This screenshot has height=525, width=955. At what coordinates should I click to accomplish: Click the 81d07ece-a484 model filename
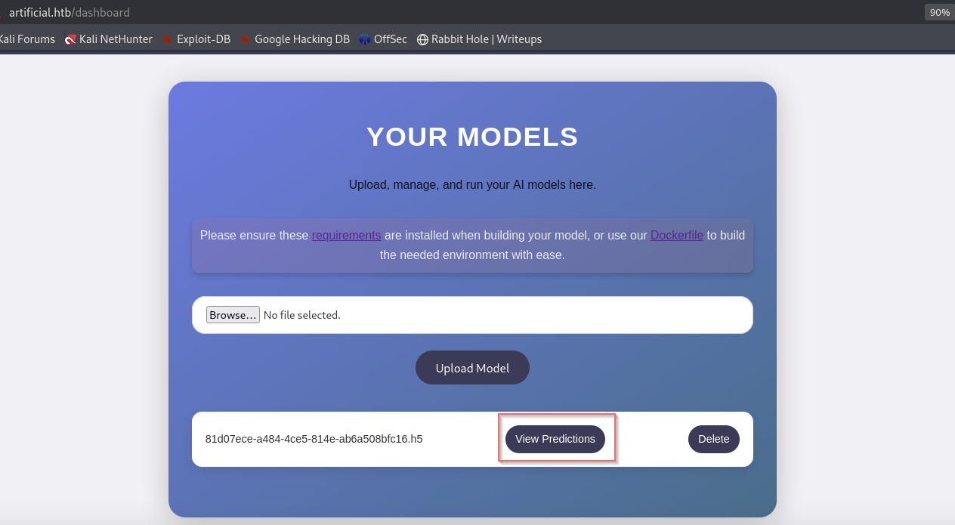coord(314,439)
